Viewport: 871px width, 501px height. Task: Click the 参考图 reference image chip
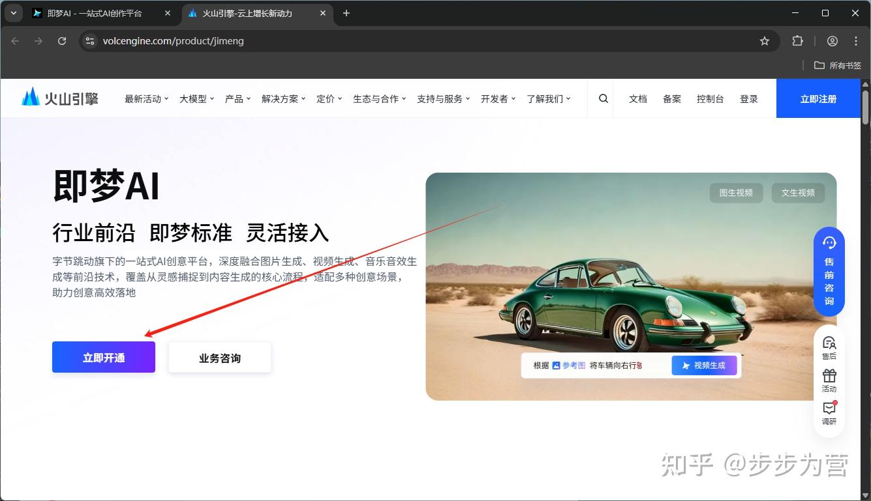click(x=568, y=365)
